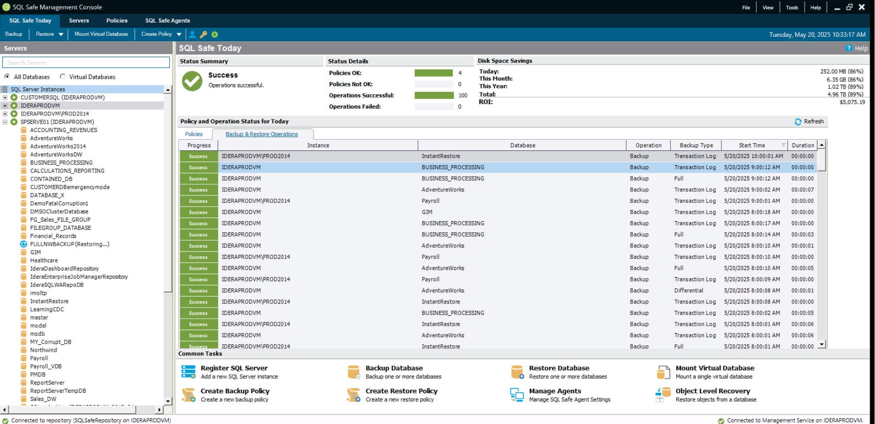Collapse the SPSERVE01 (IDERAPRODVM) server node
875x424 pixels.
[5, 122]
